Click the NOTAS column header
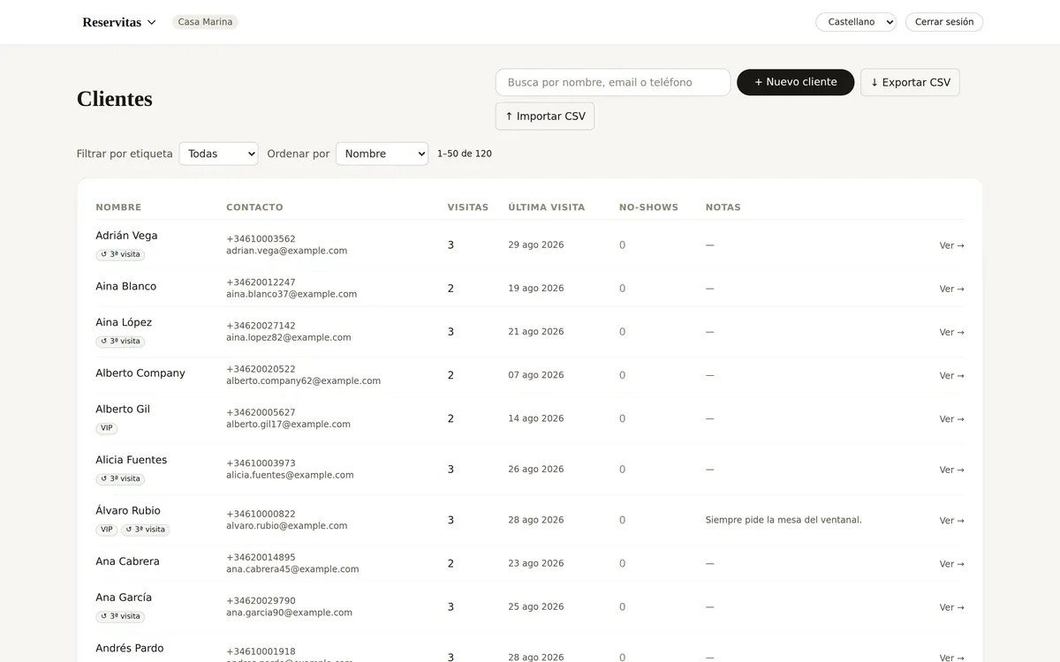This screenshot has width=1060, height=662. pos(723,207)
